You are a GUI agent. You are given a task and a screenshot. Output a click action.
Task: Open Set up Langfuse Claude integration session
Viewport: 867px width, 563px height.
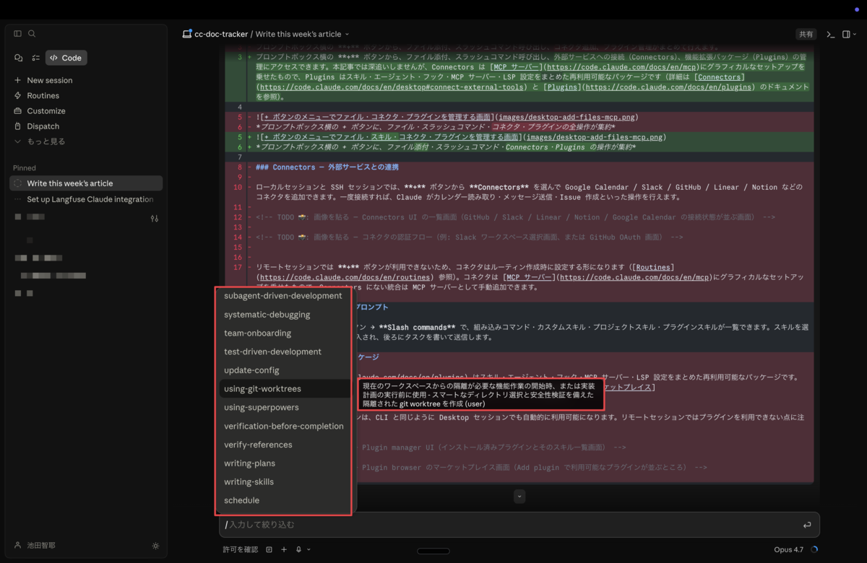pyautogui.click(x=87, y=199)
